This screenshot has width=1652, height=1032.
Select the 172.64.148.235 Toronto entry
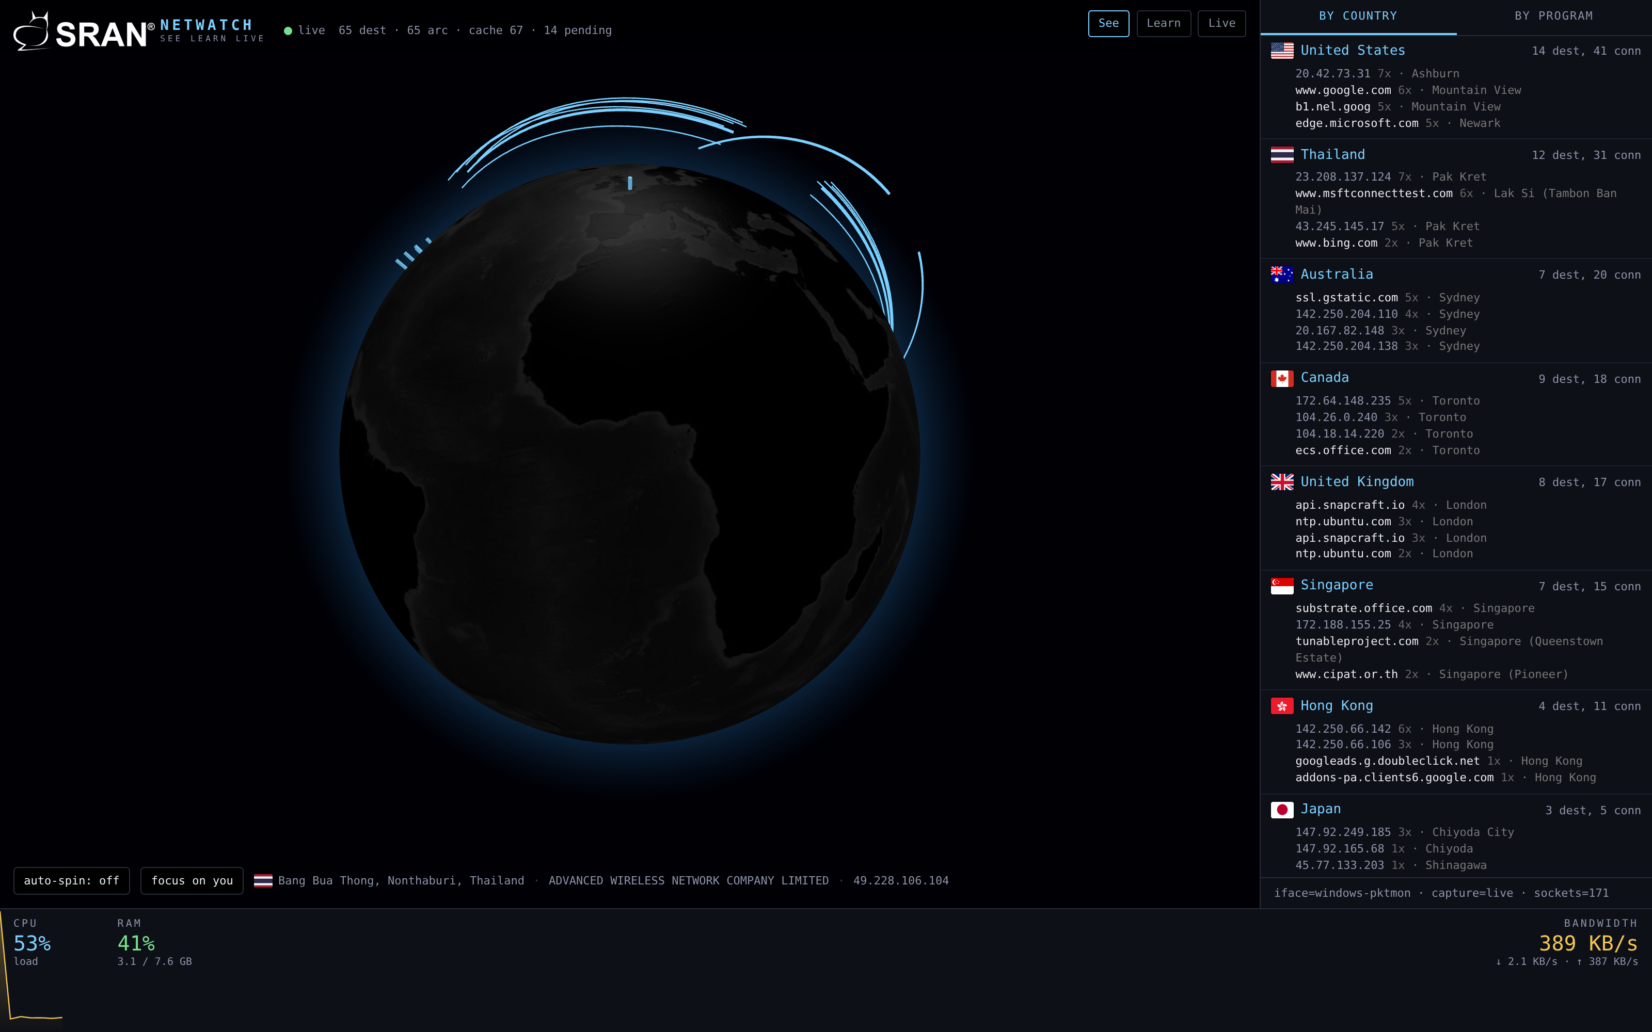pos(1387,400)
